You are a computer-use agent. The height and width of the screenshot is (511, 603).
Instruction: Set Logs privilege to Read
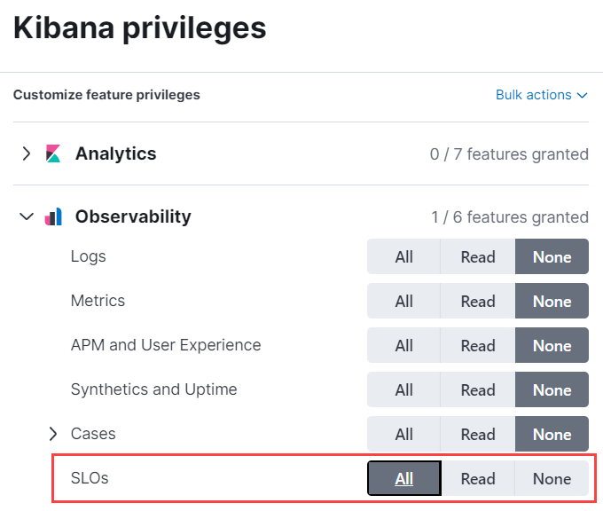[x=478, y=257]
